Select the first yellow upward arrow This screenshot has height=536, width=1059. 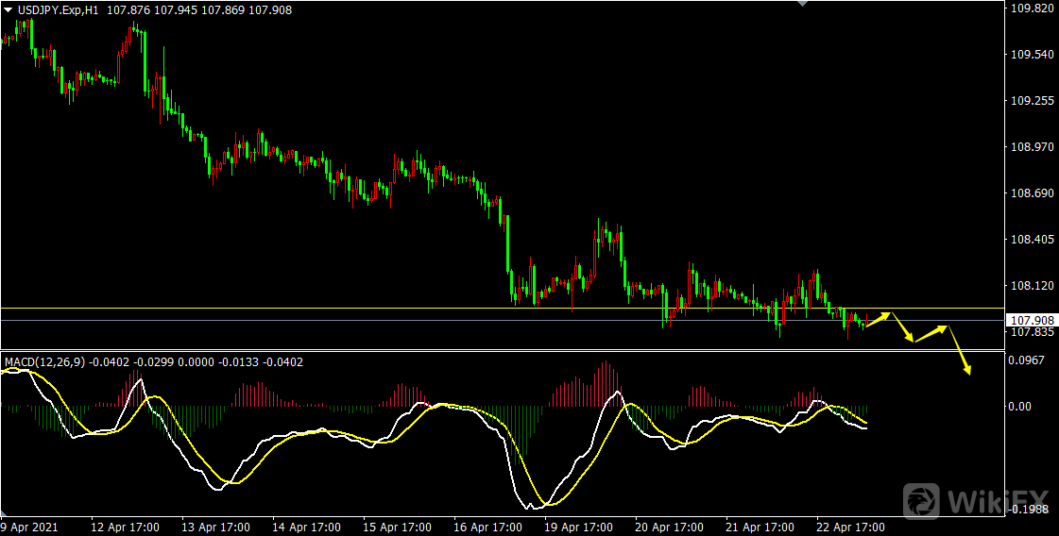pos(878,319)
